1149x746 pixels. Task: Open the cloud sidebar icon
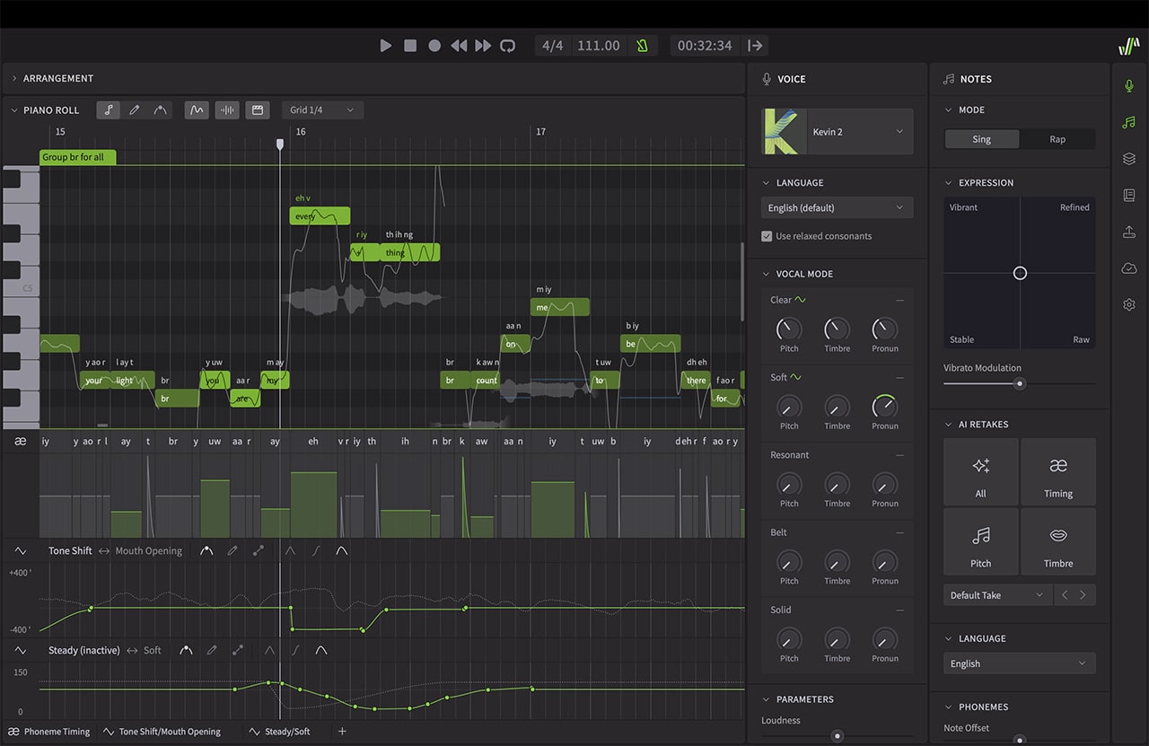pos(1129,268)
